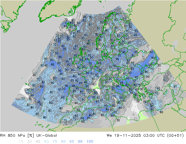Click the legend value 45

[x=38, y=141]
